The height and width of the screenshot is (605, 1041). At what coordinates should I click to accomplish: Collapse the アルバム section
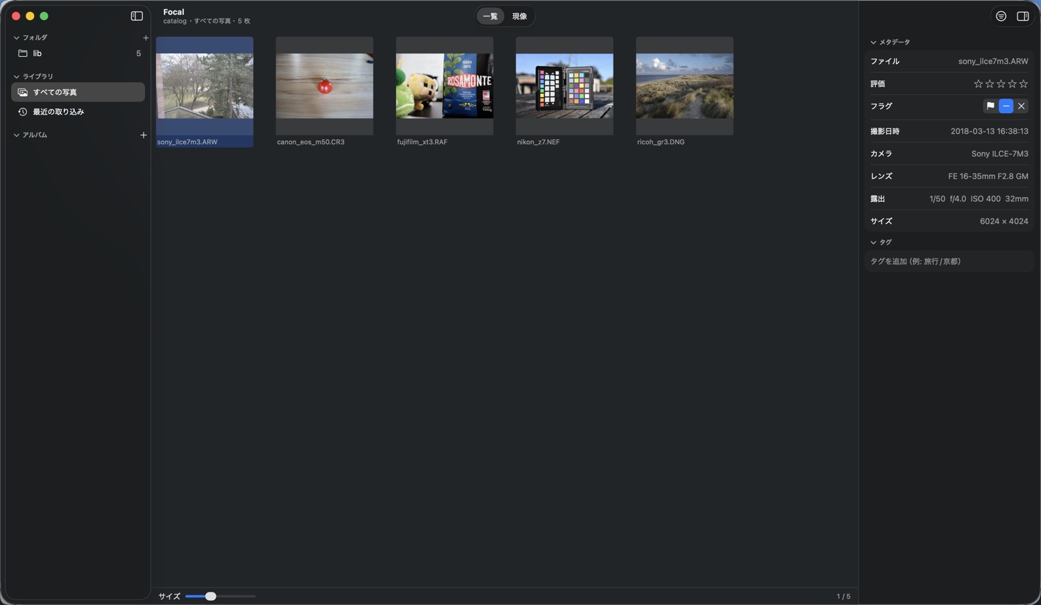(17, 135)
